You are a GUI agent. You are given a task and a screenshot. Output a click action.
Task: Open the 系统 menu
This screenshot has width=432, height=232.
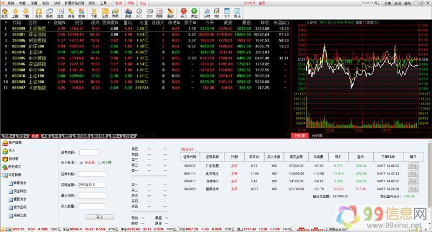tap(10, 3)
